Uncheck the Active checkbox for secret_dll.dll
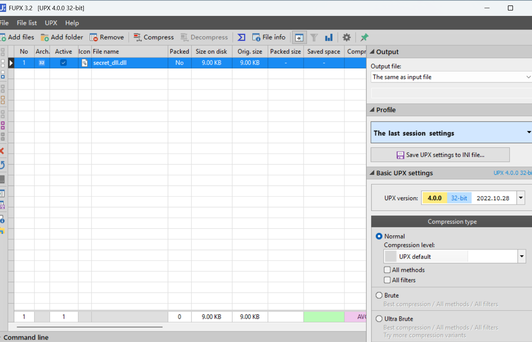Screen dimensions: 532x342 pyautogui.click(x=63, y=63)
